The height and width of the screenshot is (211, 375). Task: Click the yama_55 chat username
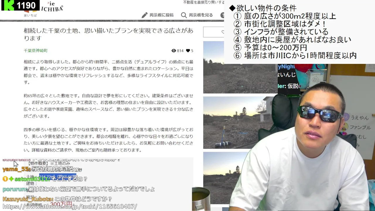pyautogui.click(x=15, y=169)
